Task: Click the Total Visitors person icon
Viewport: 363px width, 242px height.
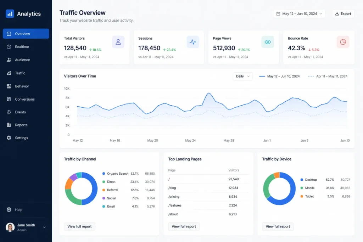Action: 118,42
